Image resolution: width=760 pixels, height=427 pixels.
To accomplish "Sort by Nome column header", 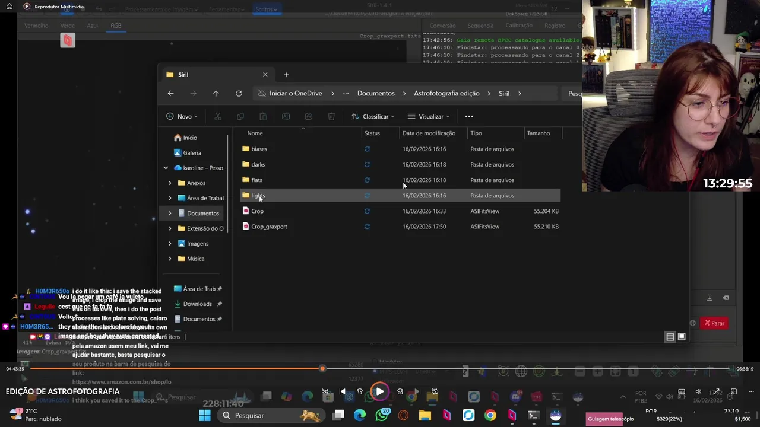I will [255, 133].
